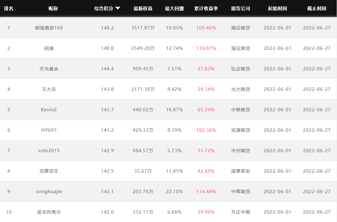
Task: Click company 中粮期货
Action: (x=241, y=110)
